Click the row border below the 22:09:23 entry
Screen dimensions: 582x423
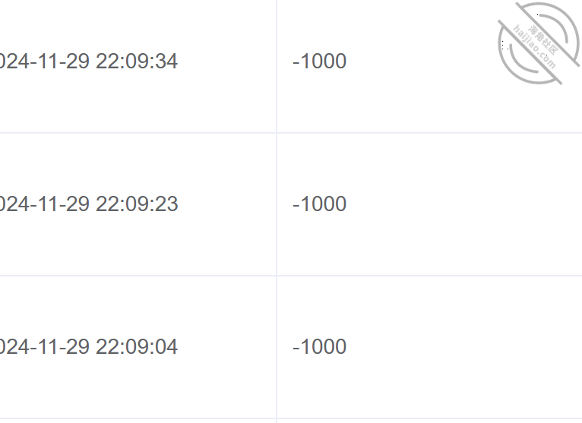click(x=291, y=276)
